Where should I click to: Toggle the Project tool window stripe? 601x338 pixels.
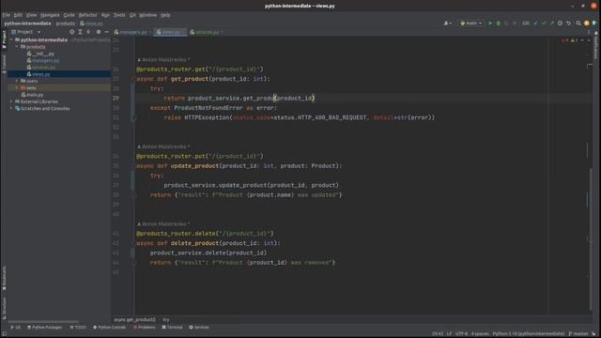pyautogui.click(x=4, y=39)
